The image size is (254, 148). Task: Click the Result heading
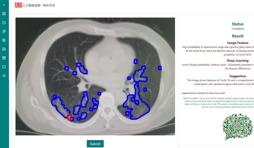[x=238, y=36]
